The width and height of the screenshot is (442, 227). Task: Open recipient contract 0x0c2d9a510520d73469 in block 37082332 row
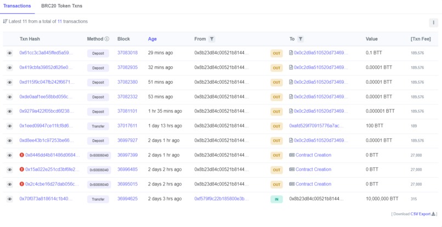[x=321, y=96]
